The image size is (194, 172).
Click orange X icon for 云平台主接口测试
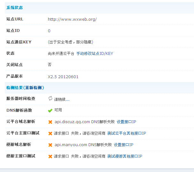(50, 133)
